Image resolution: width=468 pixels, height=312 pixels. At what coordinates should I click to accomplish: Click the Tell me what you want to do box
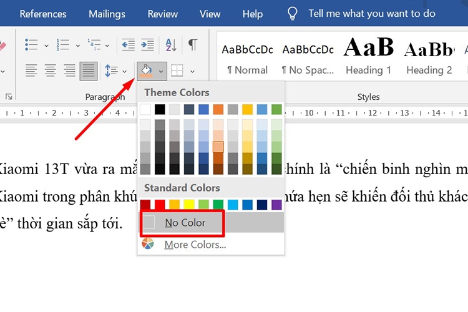[x=372, y=14]
